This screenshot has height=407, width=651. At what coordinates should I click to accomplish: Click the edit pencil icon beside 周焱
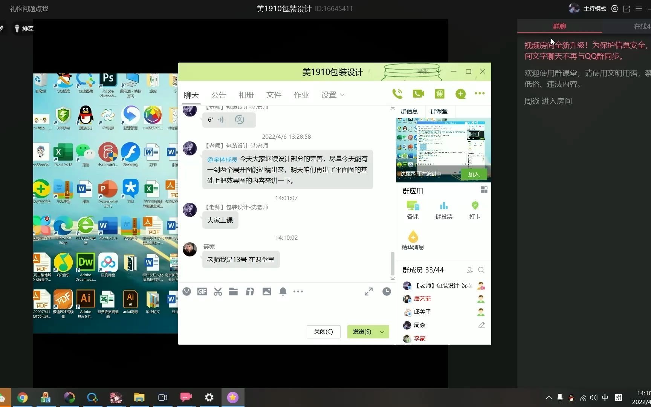click(x=481, y=325)
